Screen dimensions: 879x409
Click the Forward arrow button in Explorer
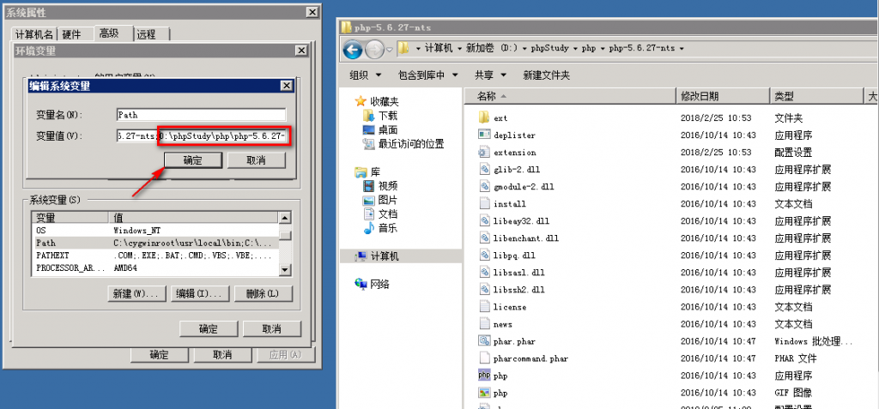[x=374, y=50]
